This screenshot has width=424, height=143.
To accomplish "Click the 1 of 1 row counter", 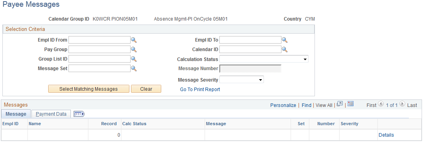I will click(391, 105).
